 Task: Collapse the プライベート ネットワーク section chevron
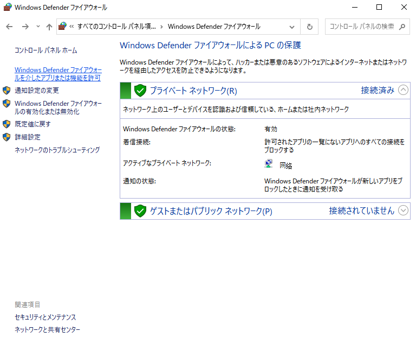(403, 90)
